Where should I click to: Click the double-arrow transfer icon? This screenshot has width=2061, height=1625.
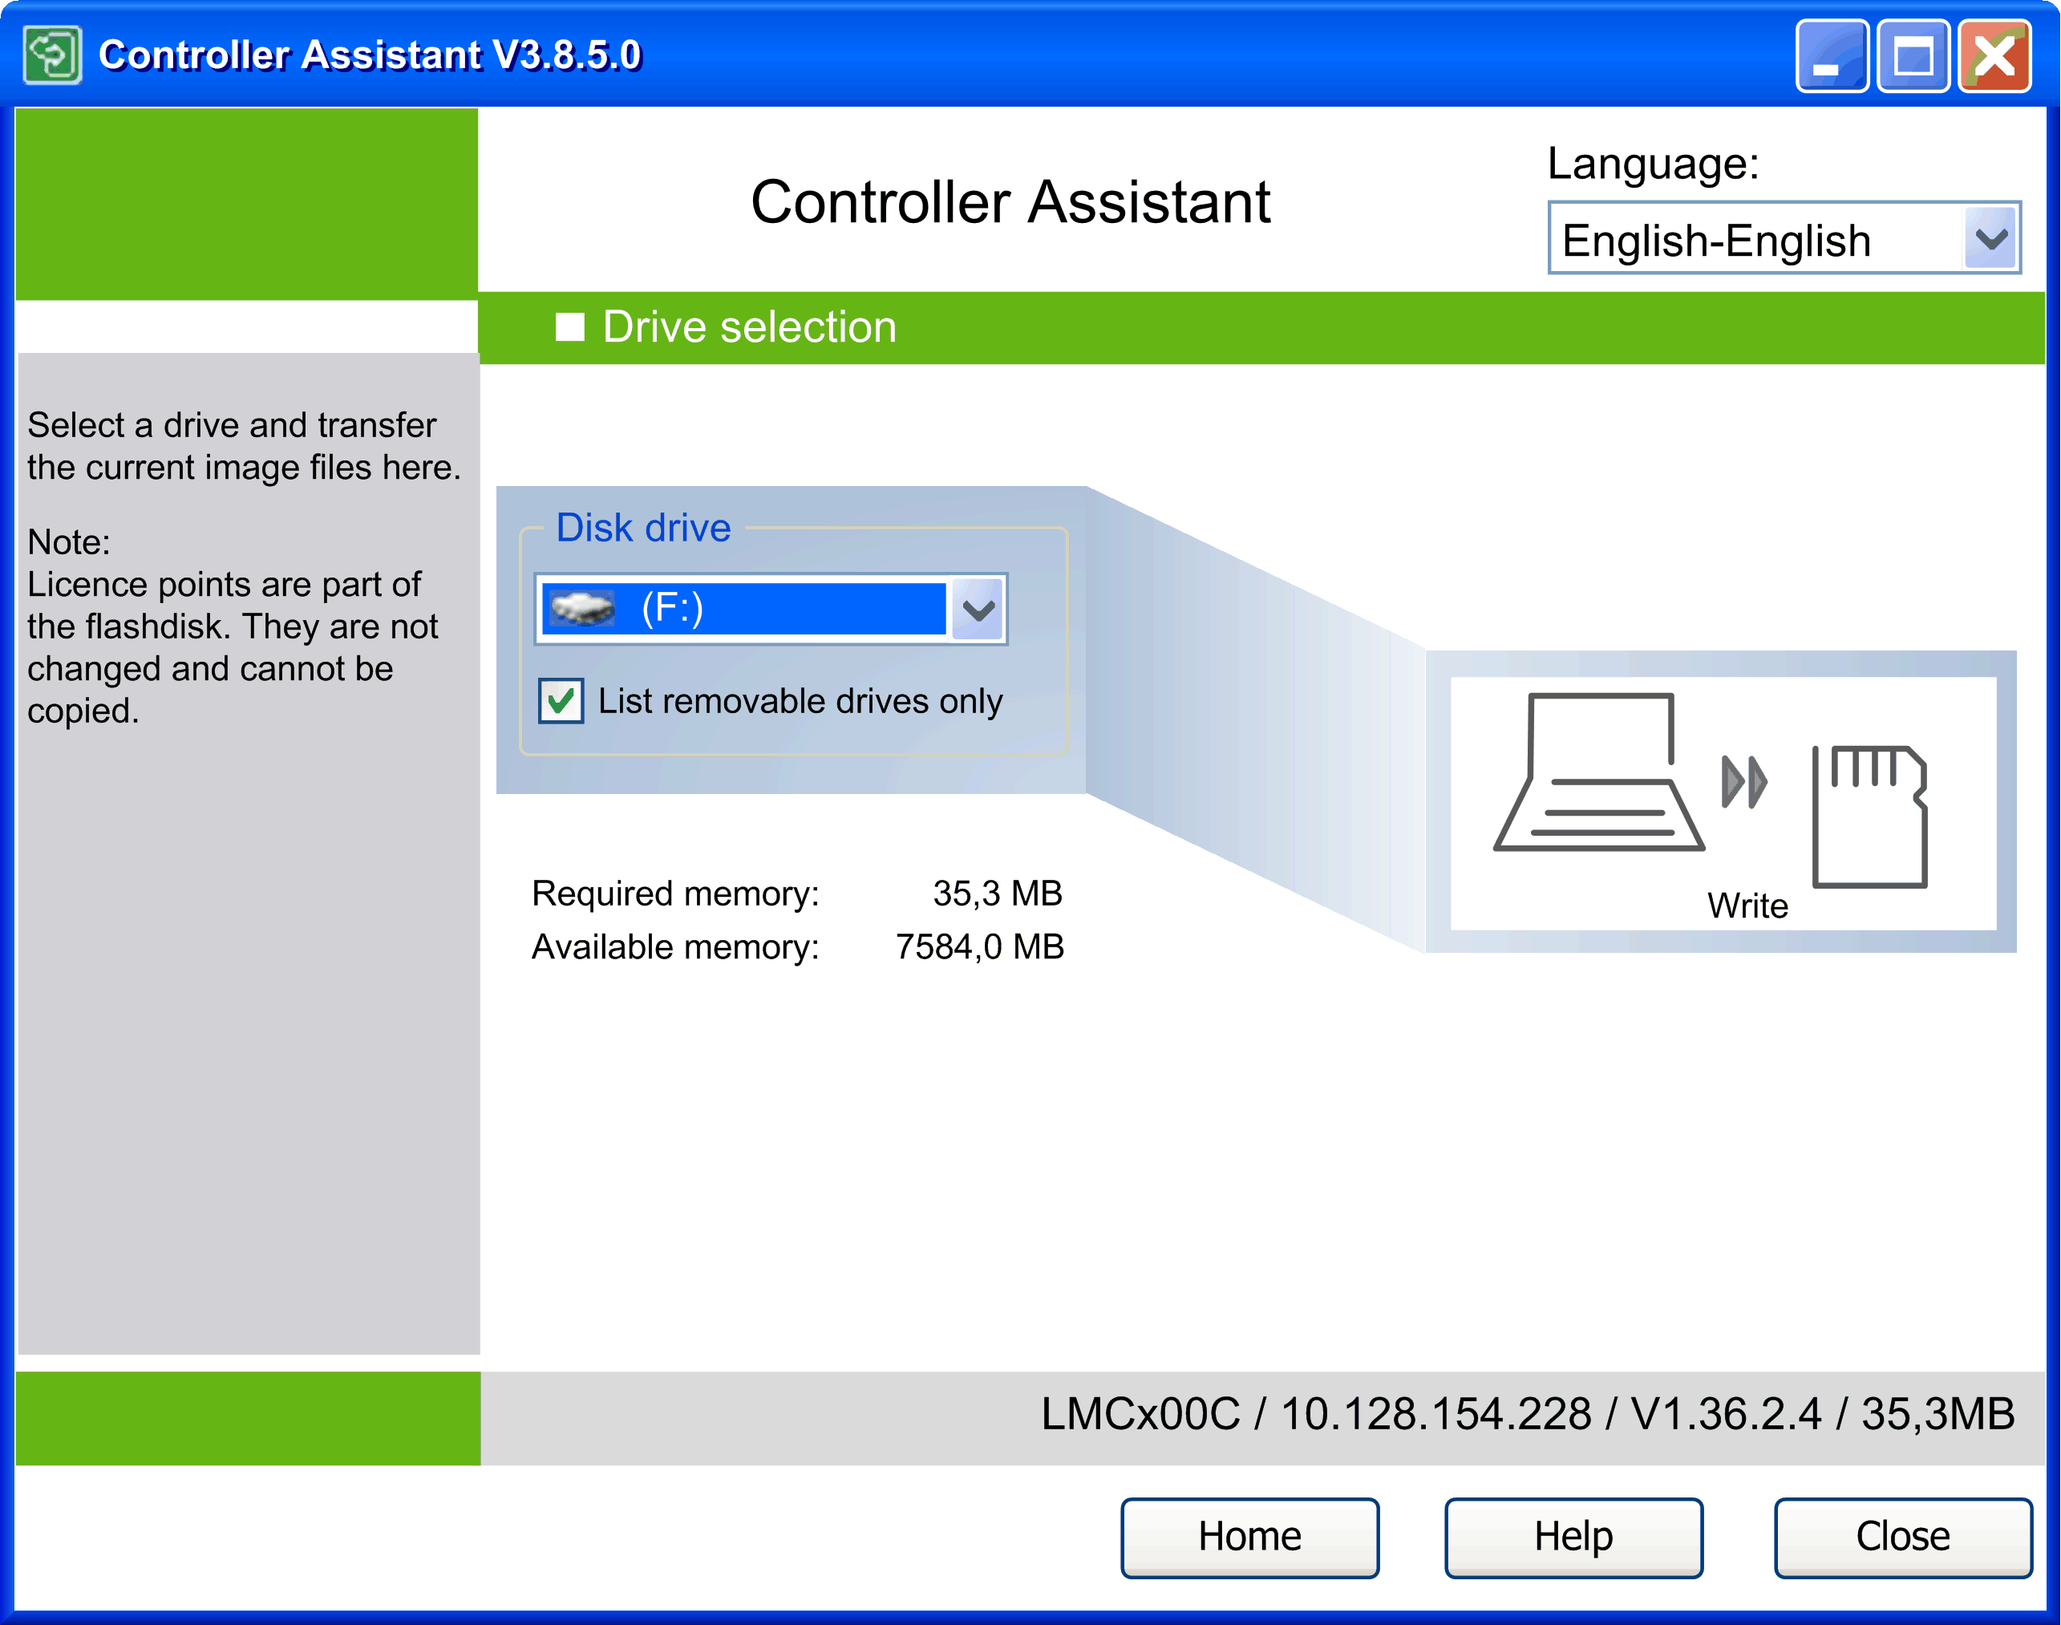[x=1744, y=782]
